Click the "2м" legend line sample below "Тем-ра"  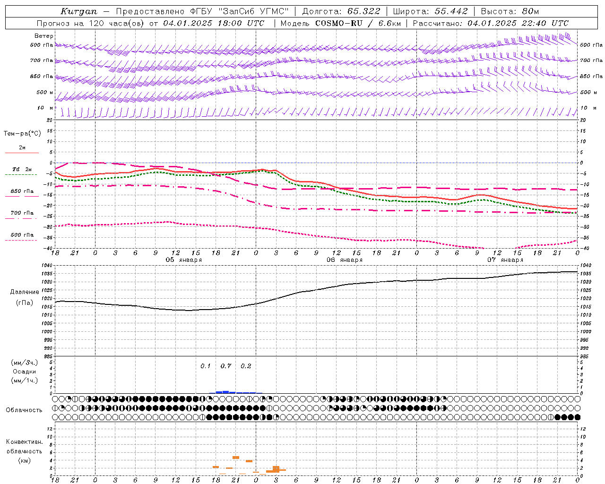[x=22, y=153]
